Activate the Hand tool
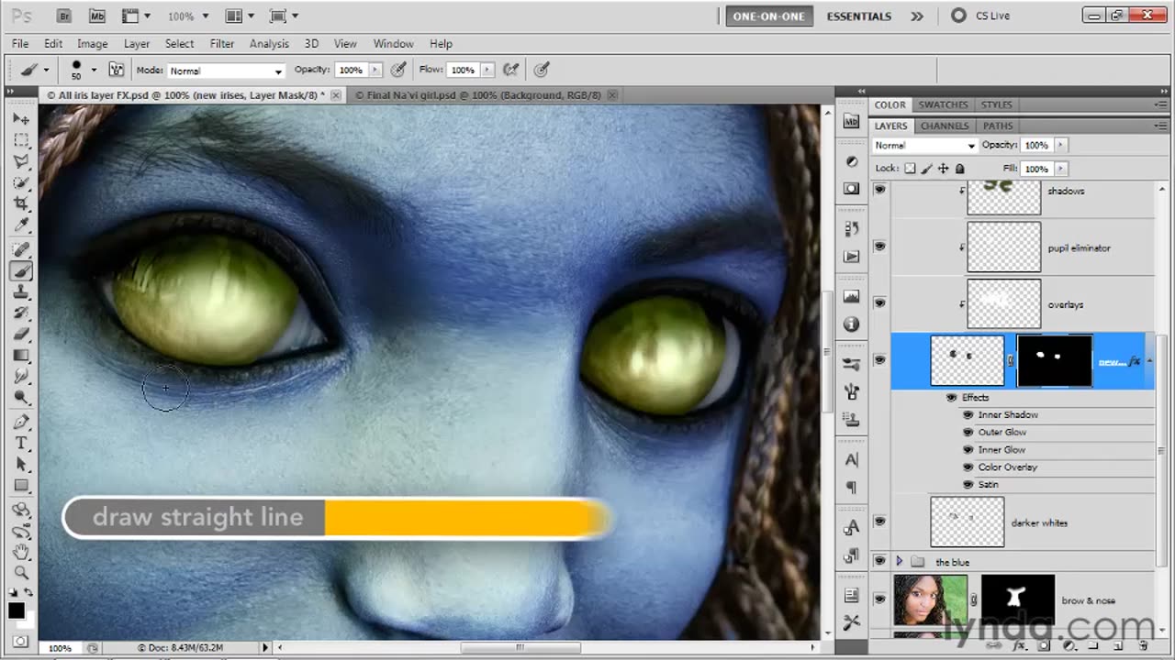The height and width of the screenshot is (660, 1175). [21, 552]
